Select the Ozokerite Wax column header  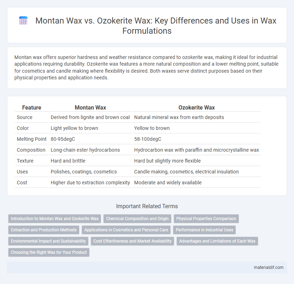[196, 107]
